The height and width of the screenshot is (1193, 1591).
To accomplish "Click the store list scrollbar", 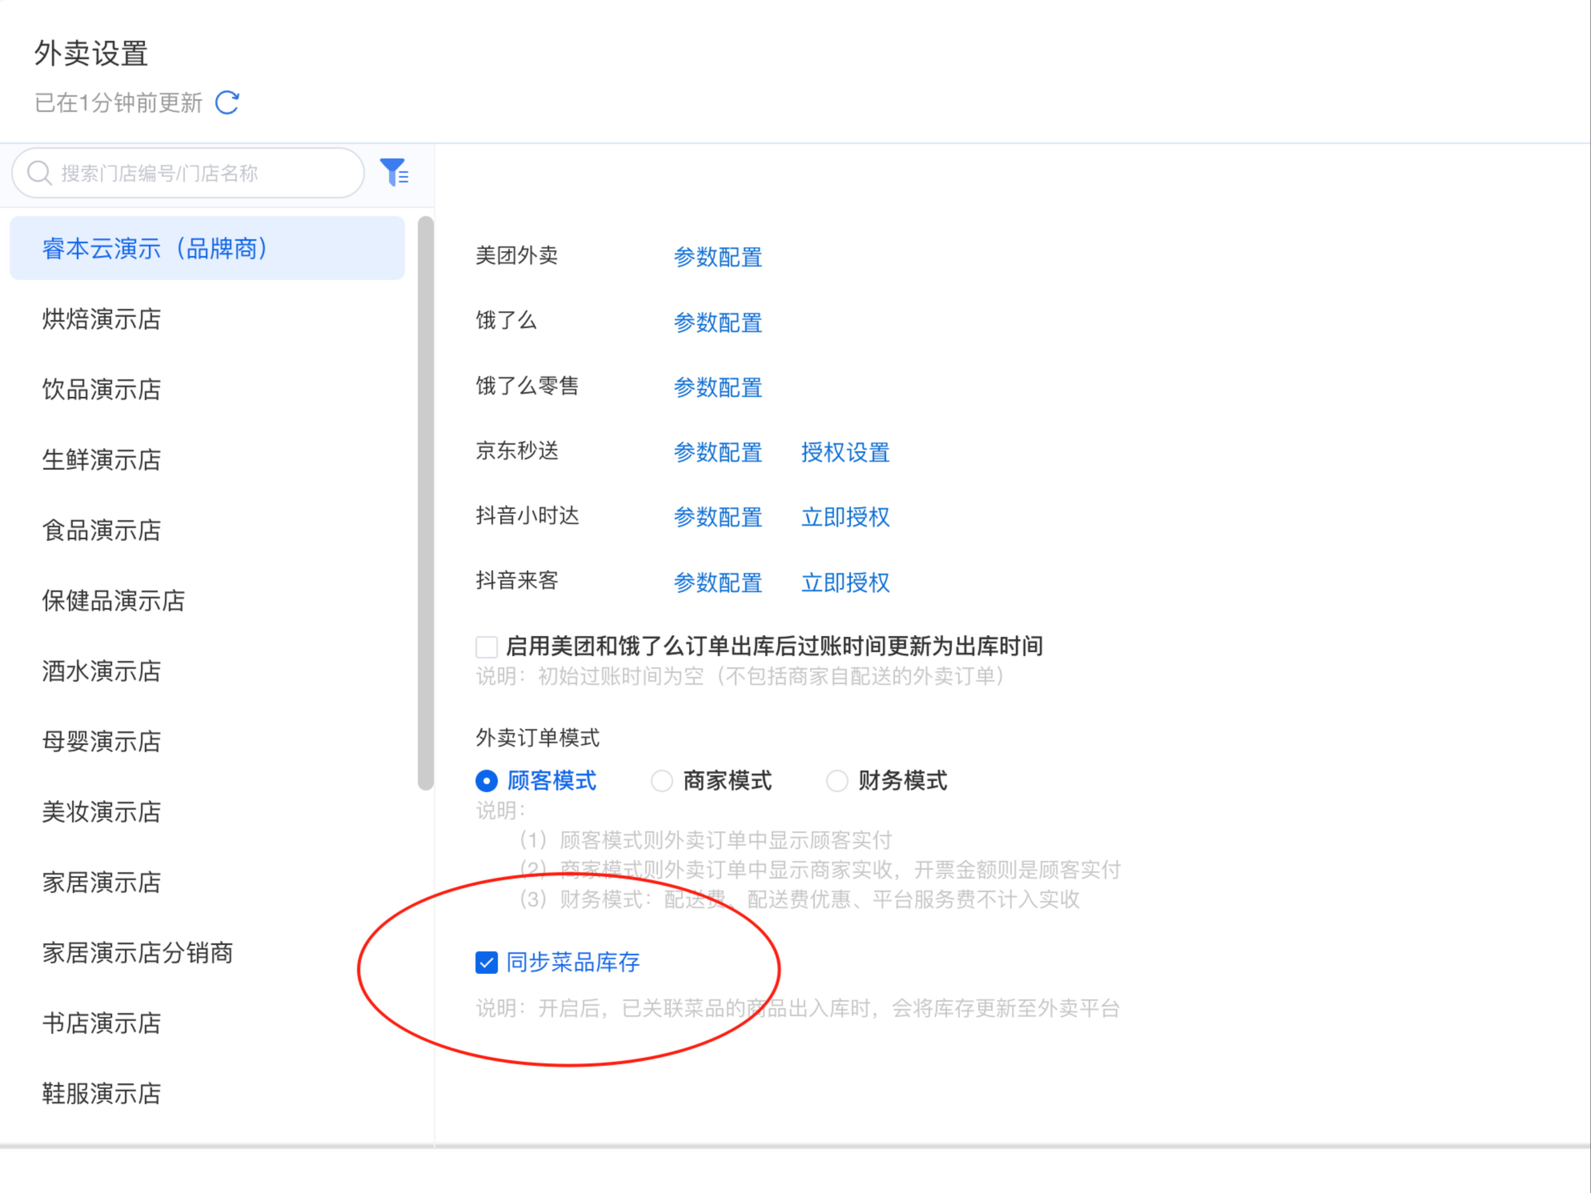I will [x=425, y=503].
